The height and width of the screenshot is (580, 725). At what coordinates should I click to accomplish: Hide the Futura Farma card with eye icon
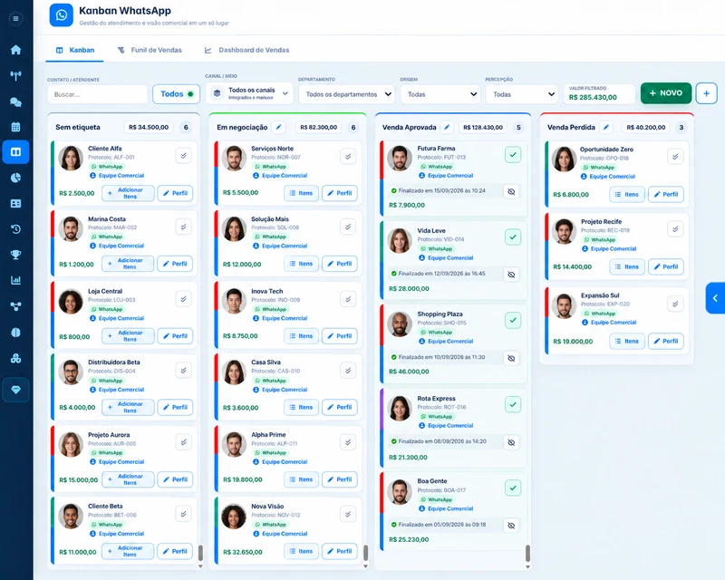point(511,191)
